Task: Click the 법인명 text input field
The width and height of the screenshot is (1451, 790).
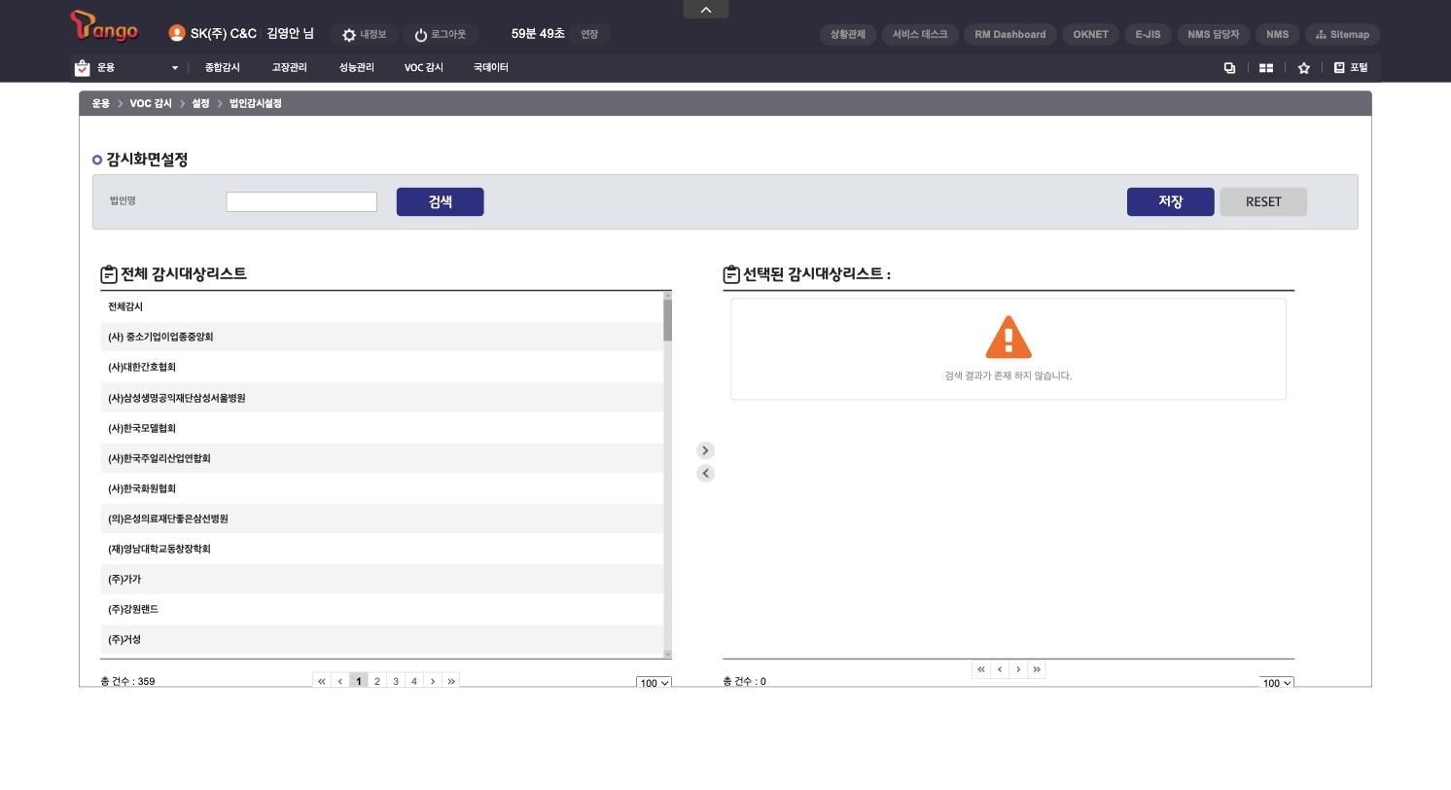Action: click(x=301, y=201)
